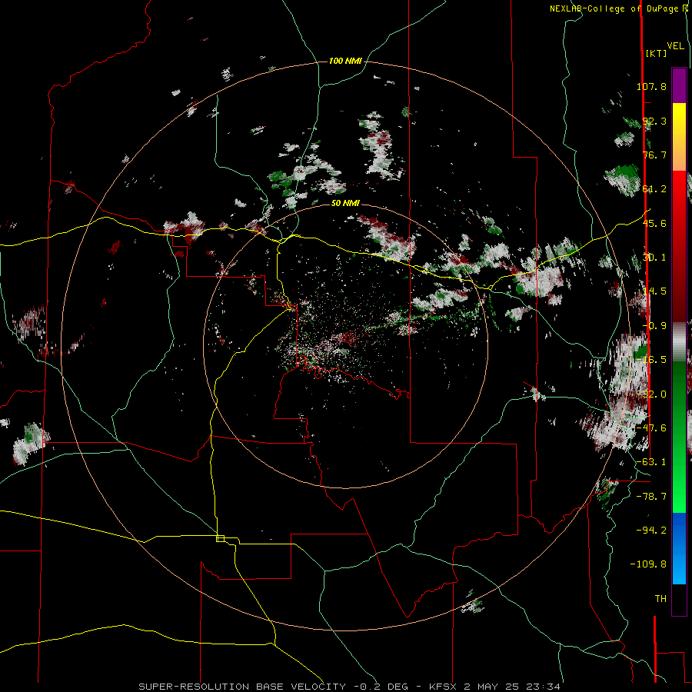Click the VEL legend title
This screenshot has width=692, height=692.
coord(676,46)
